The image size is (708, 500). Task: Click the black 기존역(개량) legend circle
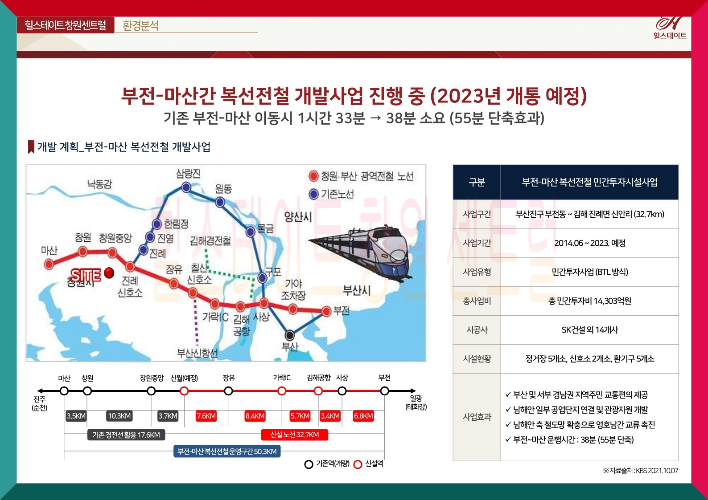[309, 464]
